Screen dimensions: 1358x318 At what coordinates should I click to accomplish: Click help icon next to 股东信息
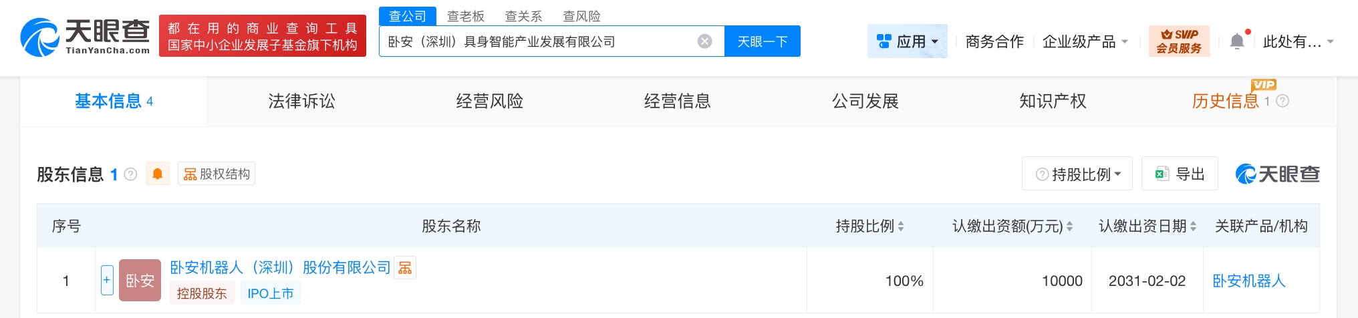pyautogui.click(x=131, y=174)
